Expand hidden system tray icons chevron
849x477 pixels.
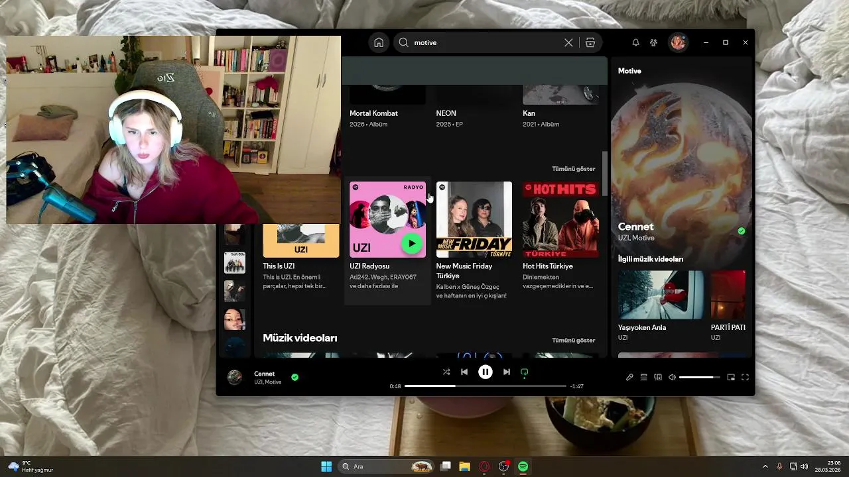tap(765, 466)
